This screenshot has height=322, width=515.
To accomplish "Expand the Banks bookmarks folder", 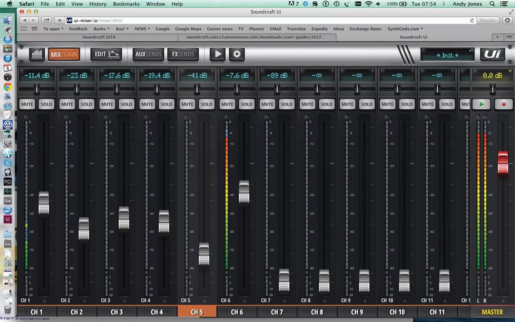I will (x=102, y=29).
